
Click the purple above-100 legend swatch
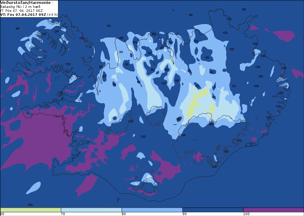click(x=274, y=210)
